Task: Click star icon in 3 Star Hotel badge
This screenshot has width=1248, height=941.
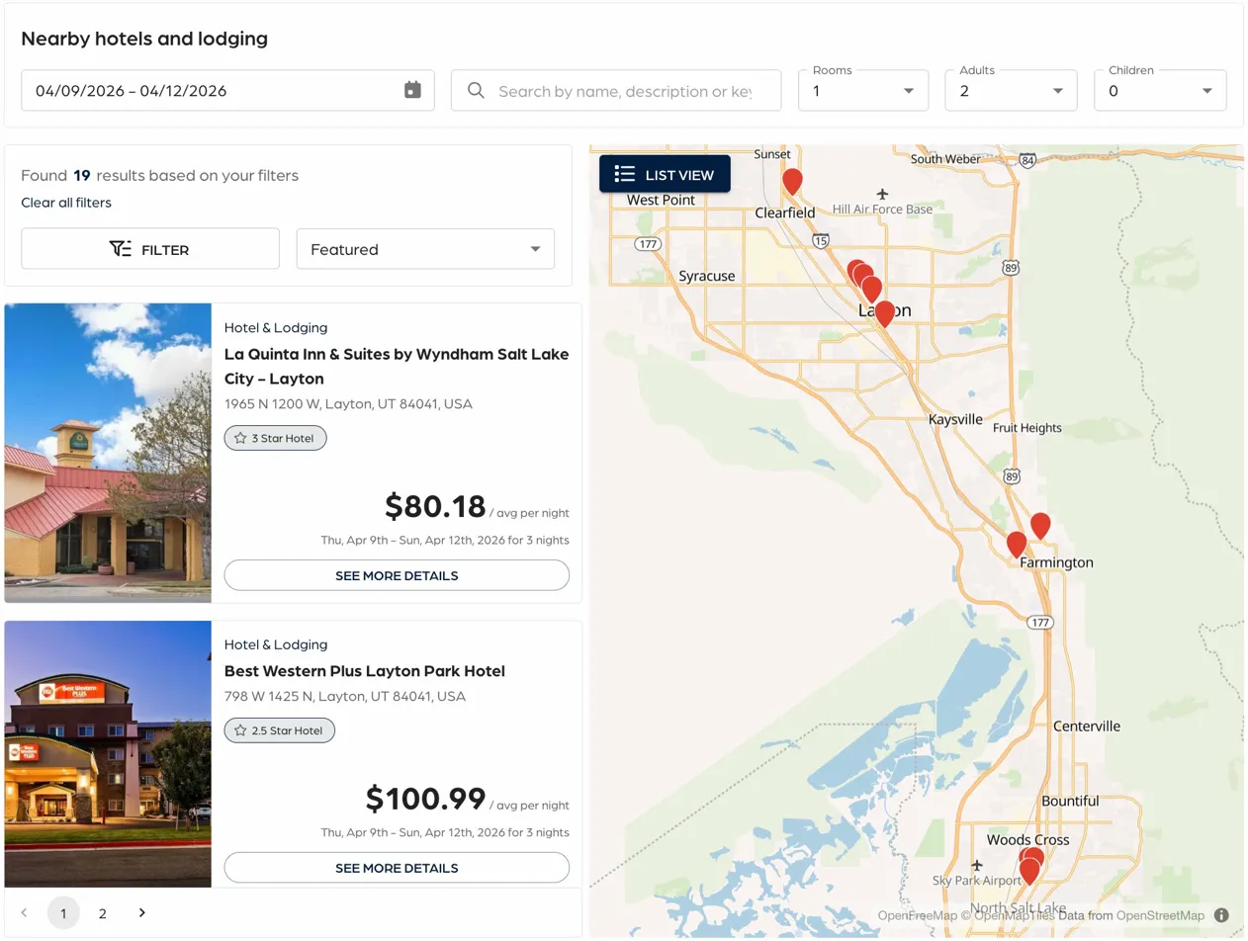Action: (240, 438)
